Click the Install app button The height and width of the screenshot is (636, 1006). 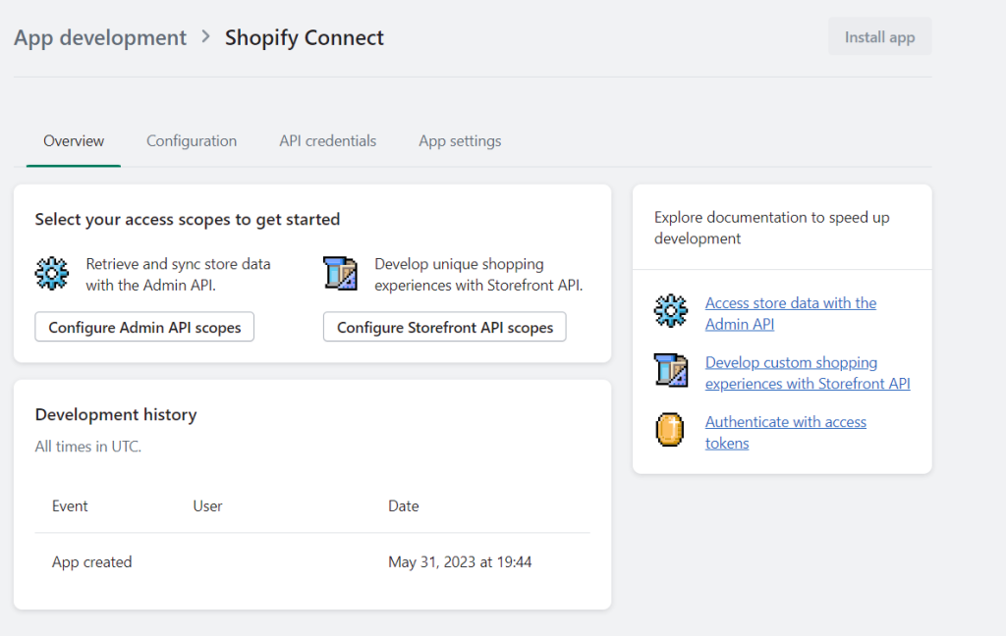[x=879, y=36]
